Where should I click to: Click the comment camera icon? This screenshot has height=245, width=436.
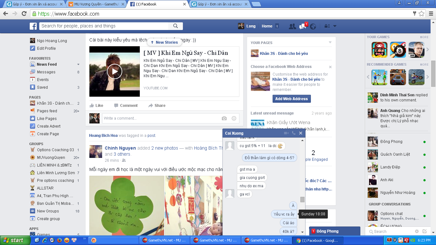click(x=224, y=118)
